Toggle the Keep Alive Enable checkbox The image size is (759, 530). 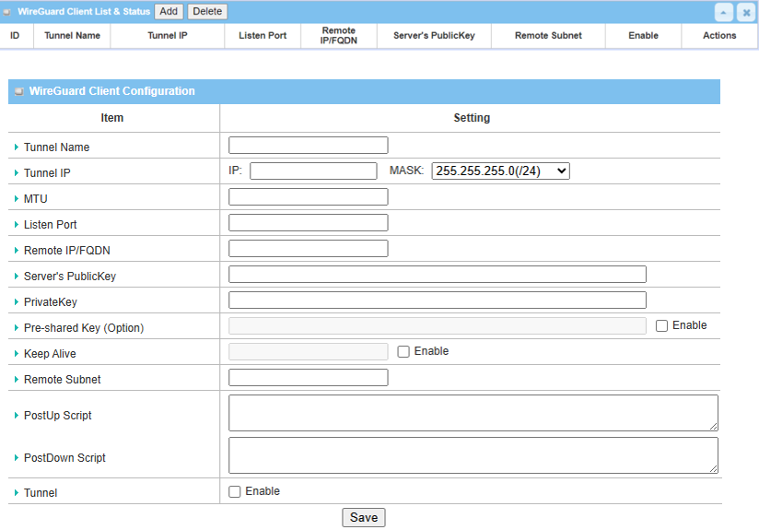403,352
